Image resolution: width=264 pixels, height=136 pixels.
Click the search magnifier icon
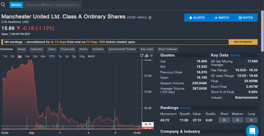coord(3,5)
